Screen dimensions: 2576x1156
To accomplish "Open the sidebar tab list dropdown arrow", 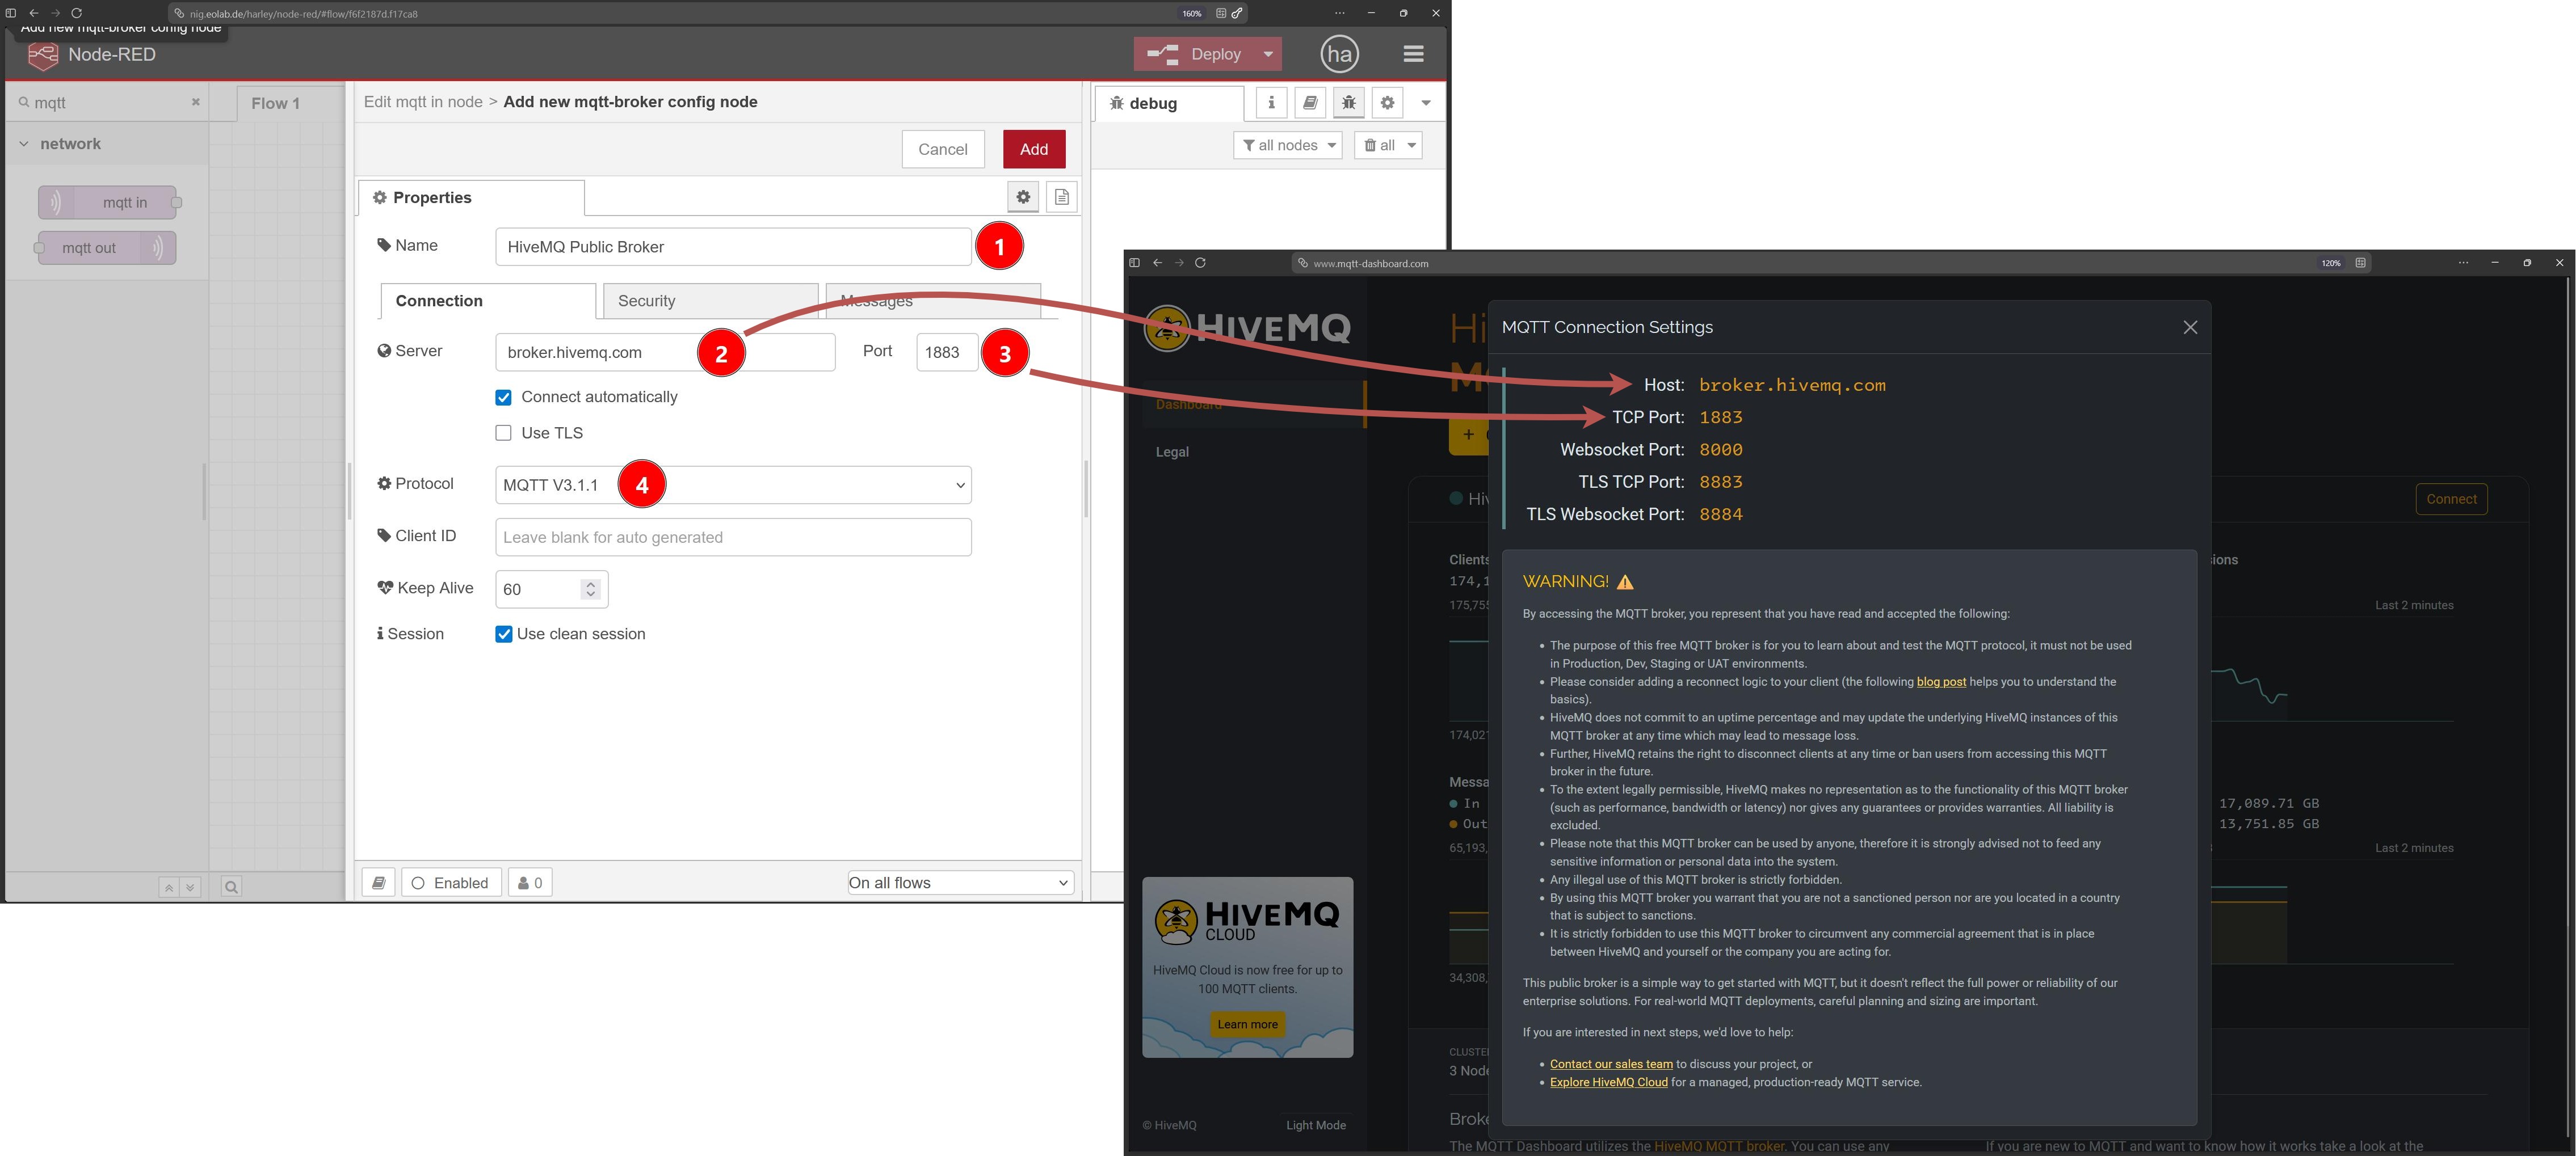I will click(x=1426, y=102).
